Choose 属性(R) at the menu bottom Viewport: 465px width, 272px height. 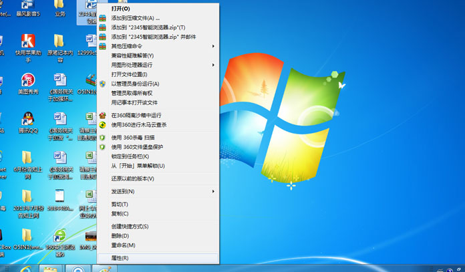click(x=158, y=258)
